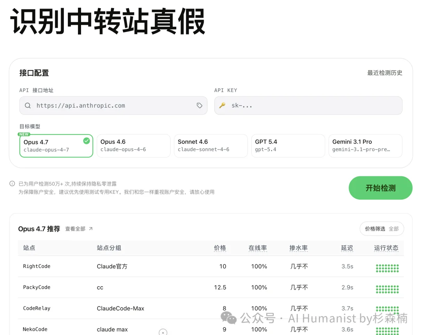
Task: Sort the table by the 价格 column
Action: point(220,248)
